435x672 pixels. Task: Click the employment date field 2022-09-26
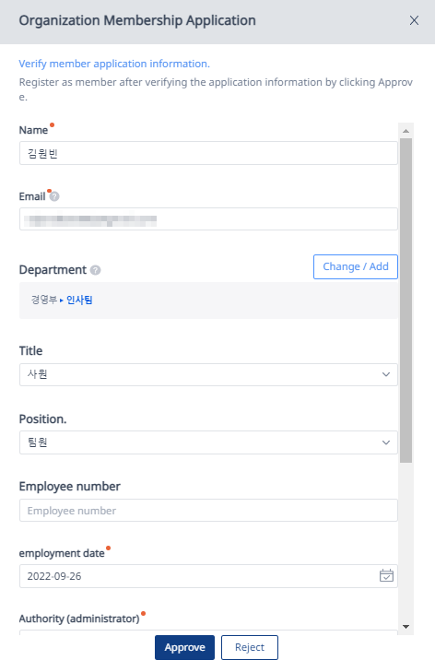[208, 575]
